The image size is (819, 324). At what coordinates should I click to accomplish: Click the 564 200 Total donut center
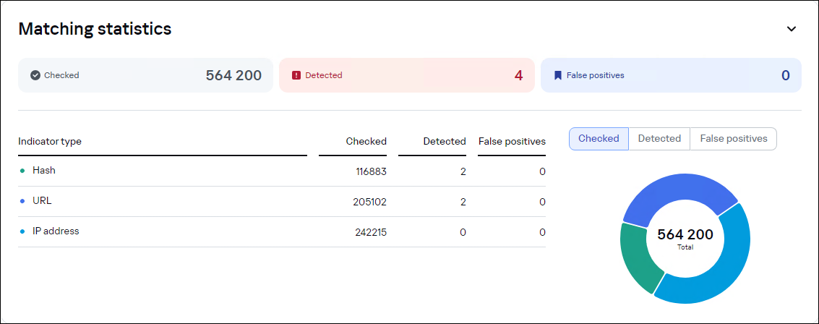click(x=685, y=238)
